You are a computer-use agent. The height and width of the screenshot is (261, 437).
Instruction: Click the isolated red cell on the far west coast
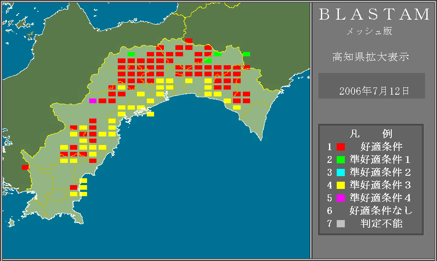(x=25, y=168)
